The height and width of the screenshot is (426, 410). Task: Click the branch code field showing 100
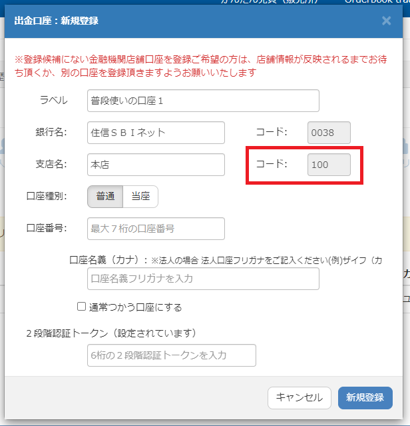click(x=329, y=165)
